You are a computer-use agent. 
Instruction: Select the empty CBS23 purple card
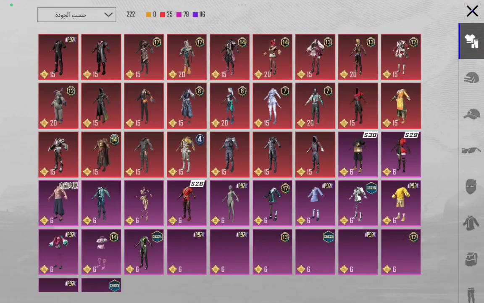coord(315,252)
